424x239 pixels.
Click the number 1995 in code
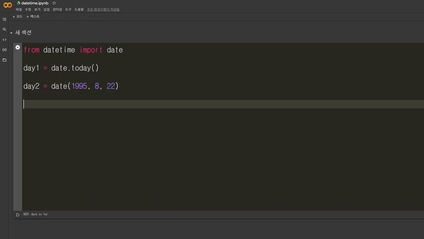(79, 86)
